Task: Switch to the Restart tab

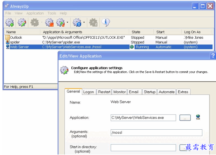Action: [x=104, y=92]
